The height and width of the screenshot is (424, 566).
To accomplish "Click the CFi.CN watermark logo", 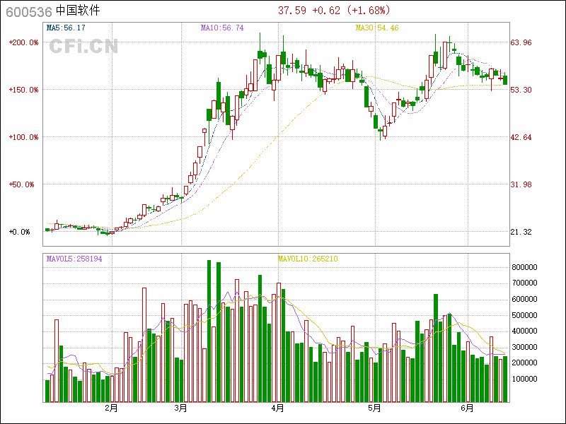I will pyautogui.click(x=83, y=47).
